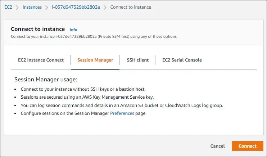Switch to EC2 Serial Console tab
Image resolution: width=267 pixels, height=157 pixels.
coord(182,60)
